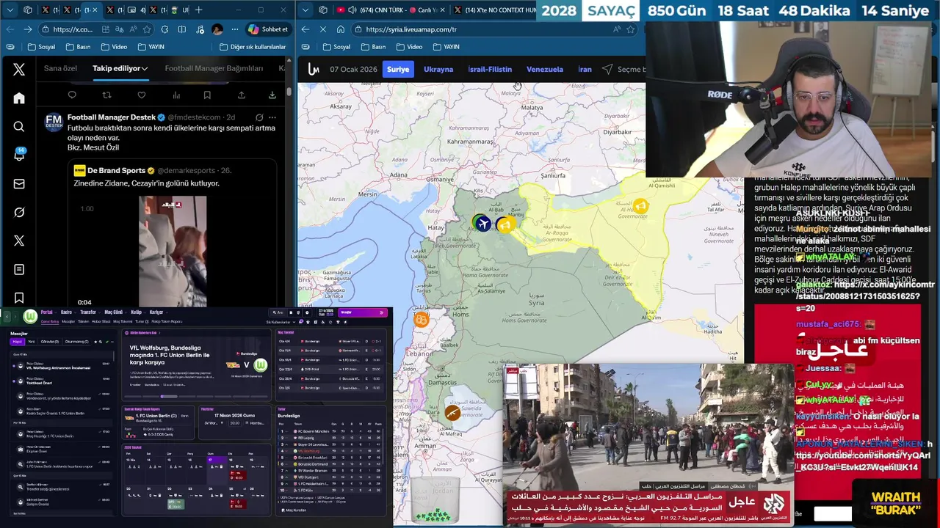Switch to Sana özel tab
The height and width of the screenshot is (528, 940).
(60, 68)
